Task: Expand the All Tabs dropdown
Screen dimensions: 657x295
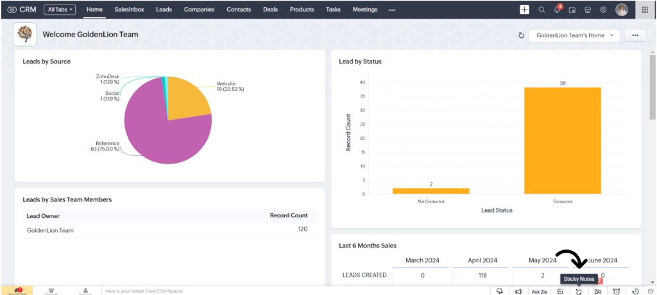Action: 60,10
